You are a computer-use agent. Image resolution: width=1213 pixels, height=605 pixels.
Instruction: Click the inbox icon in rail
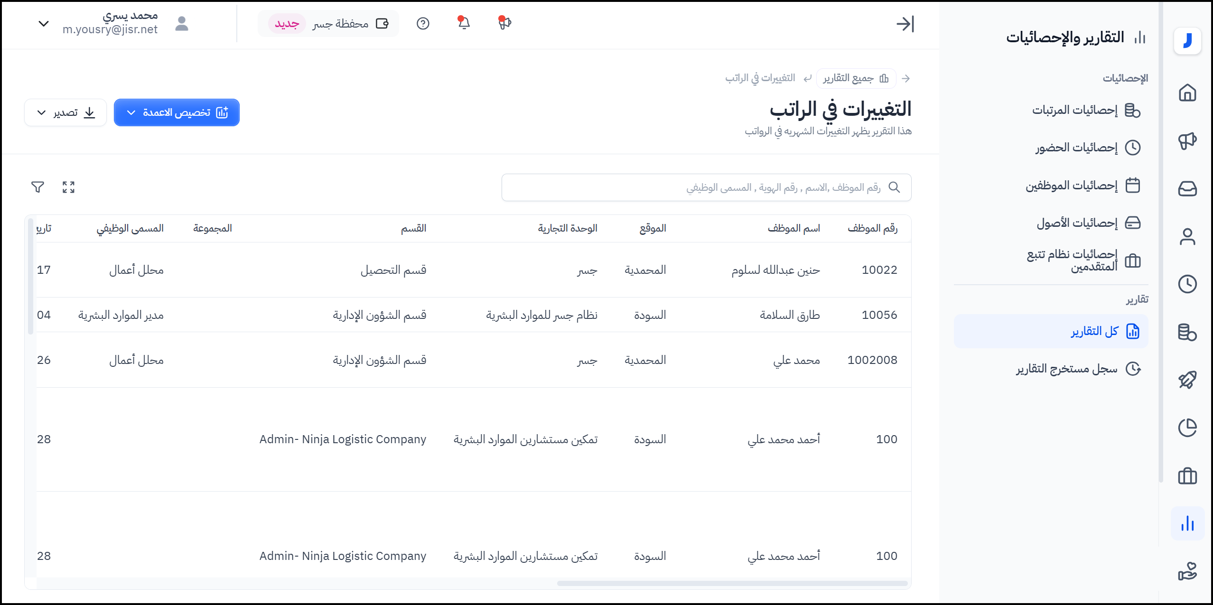click(1187, 188)
